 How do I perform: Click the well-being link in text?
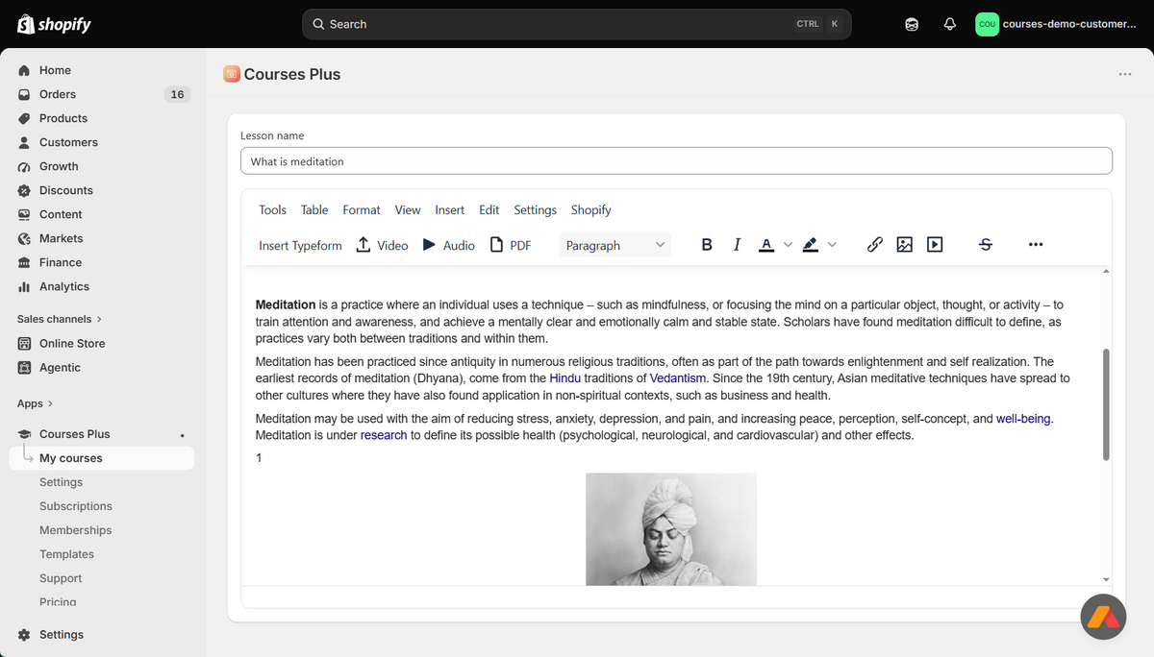click(1023, 419)
